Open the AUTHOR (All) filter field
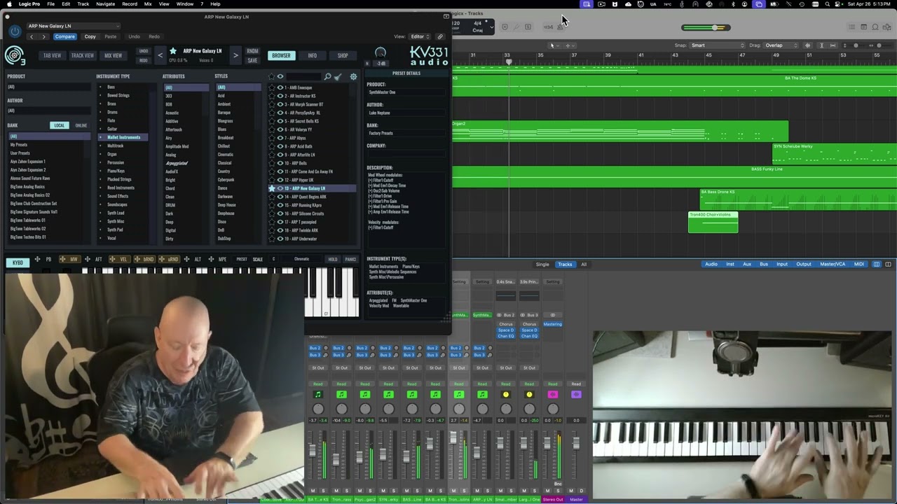This screenshot has width=897, height=504. (x=49, y=111)
